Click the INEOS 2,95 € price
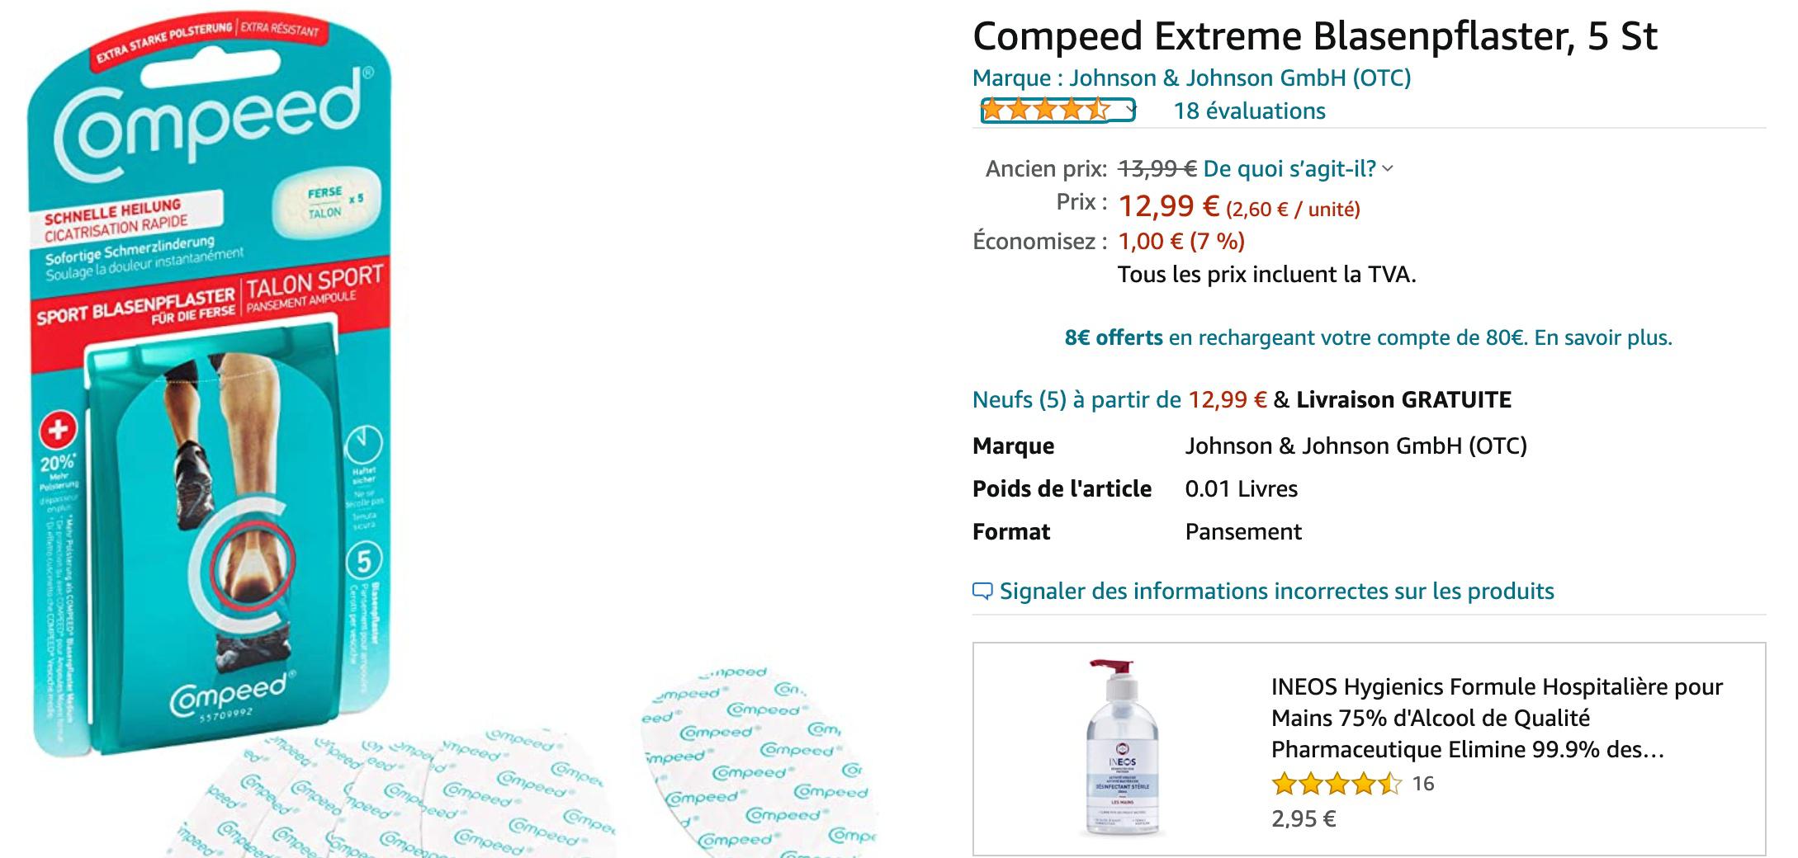 click(1304, 819)
